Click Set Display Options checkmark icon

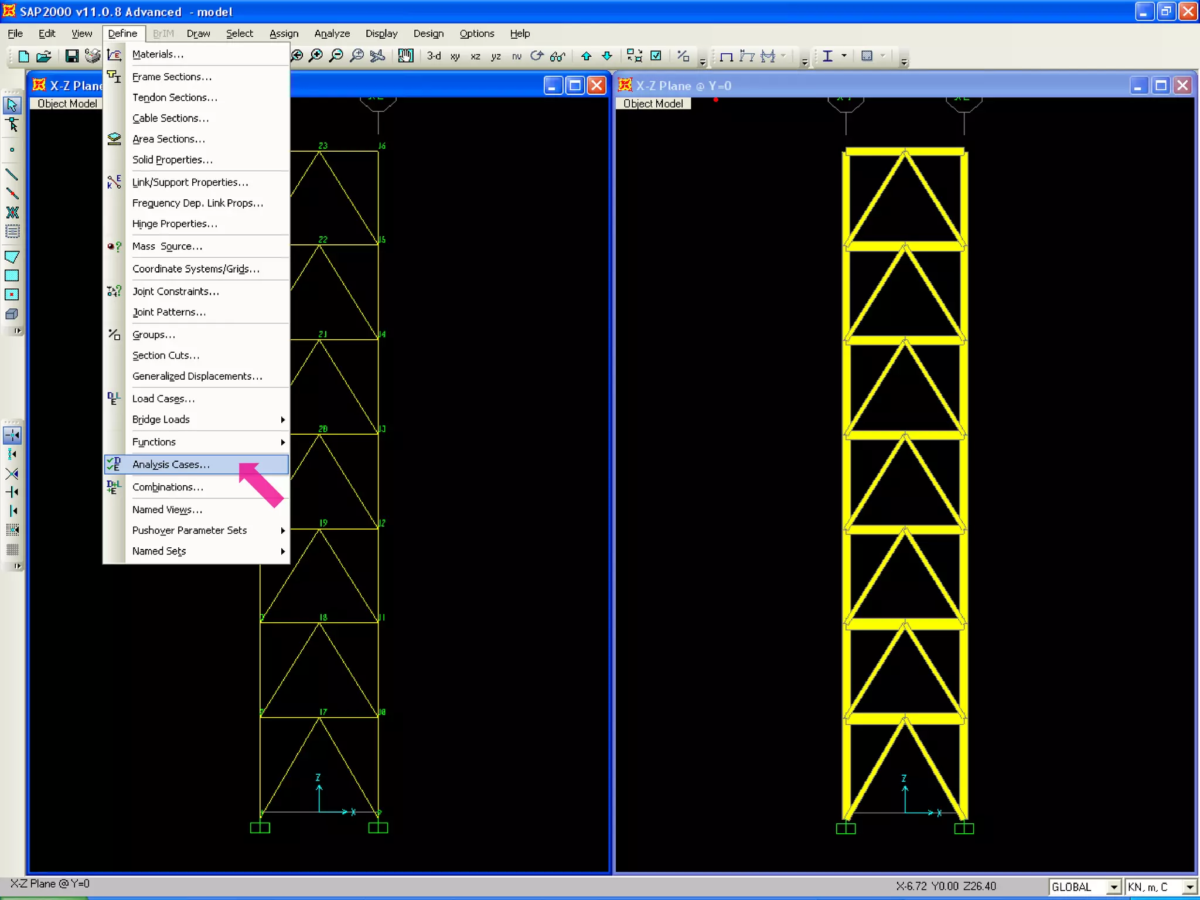pyautogui.click(x=656, y=56)
